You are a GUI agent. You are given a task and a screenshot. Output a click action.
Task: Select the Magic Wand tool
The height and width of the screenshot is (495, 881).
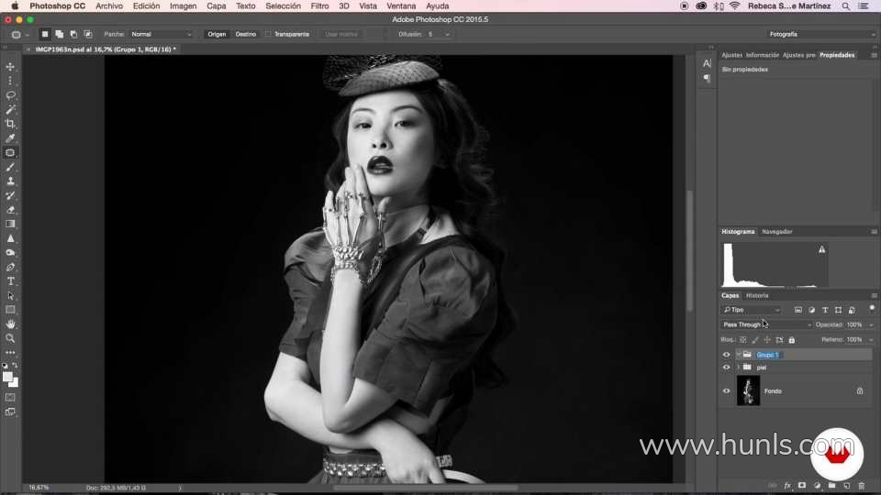tap(10, 109)
